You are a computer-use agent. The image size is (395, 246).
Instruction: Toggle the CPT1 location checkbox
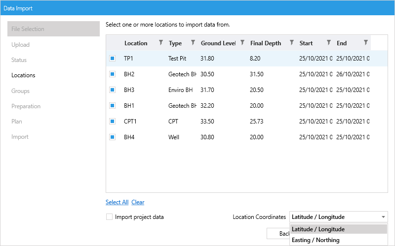112,122
